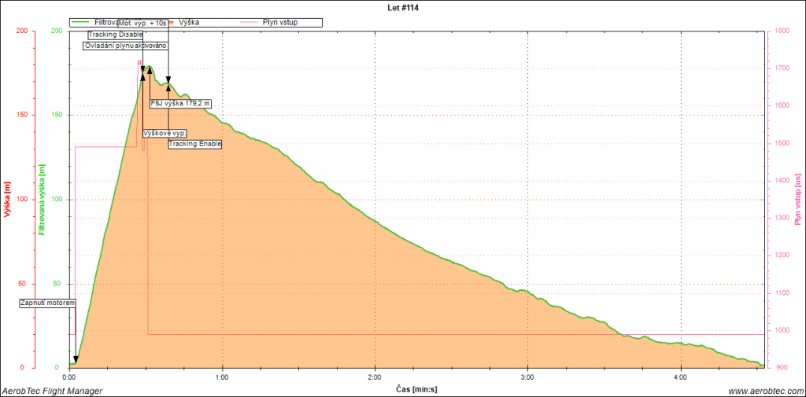Click the pink 'Plyn vstup [us]' axis title

[x=797, y=200]
